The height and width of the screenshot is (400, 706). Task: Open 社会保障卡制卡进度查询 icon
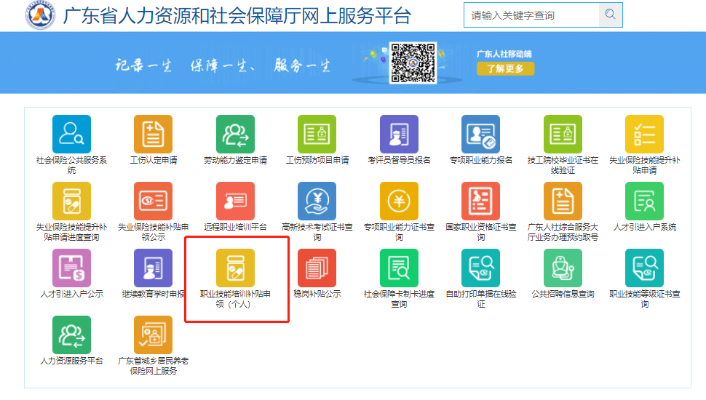399,268
